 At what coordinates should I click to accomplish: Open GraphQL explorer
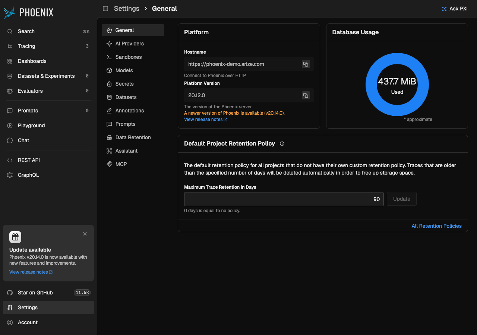click(x=48, y=175)
